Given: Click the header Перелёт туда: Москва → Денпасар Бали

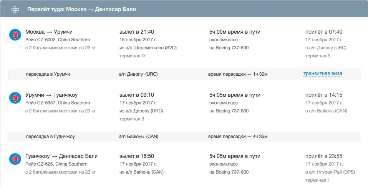Looking at the screenshot, I should (x=81, y=9).
